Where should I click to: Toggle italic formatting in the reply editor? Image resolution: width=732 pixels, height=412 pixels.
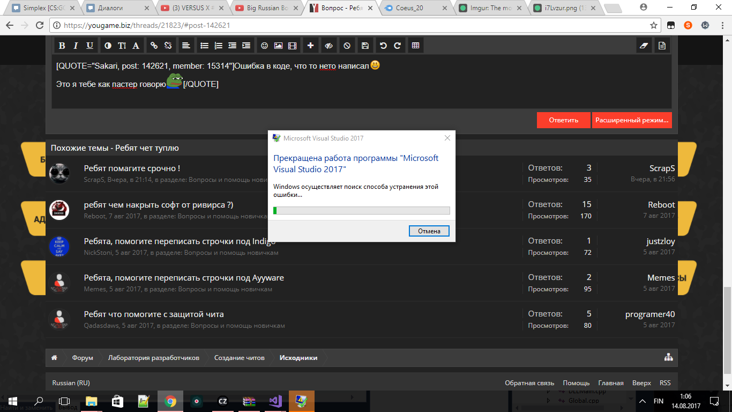(x=76, y=46)
